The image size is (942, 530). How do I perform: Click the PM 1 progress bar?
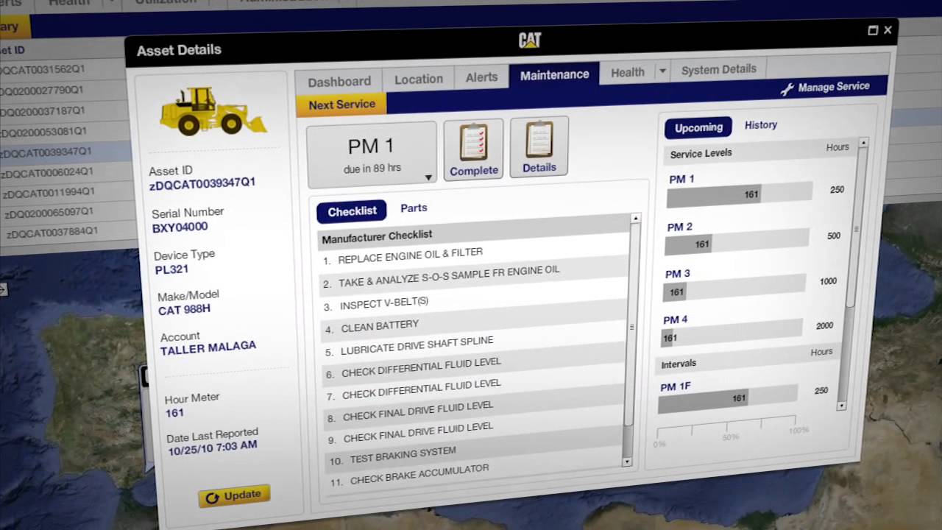[740, 194]
